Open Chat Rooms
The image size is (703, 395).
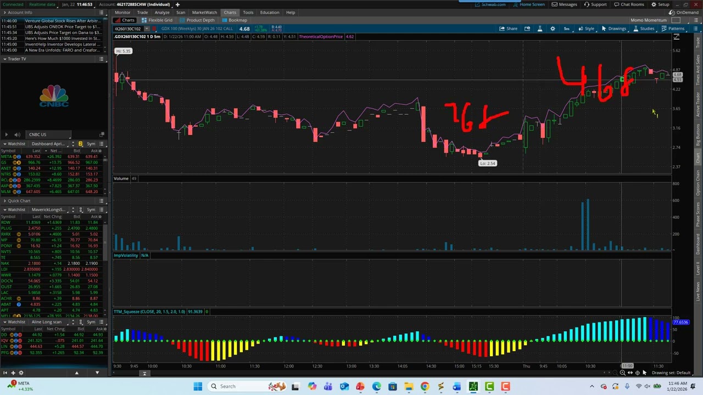point(629,4)
